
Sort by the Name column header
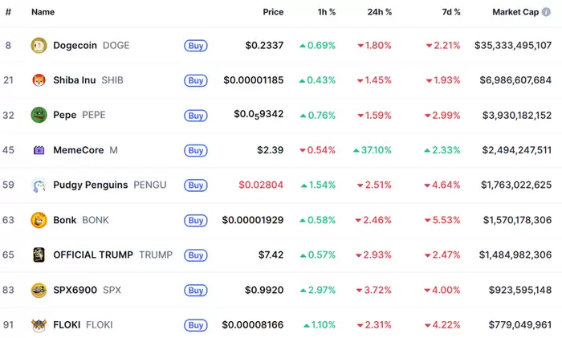point(43,13)
